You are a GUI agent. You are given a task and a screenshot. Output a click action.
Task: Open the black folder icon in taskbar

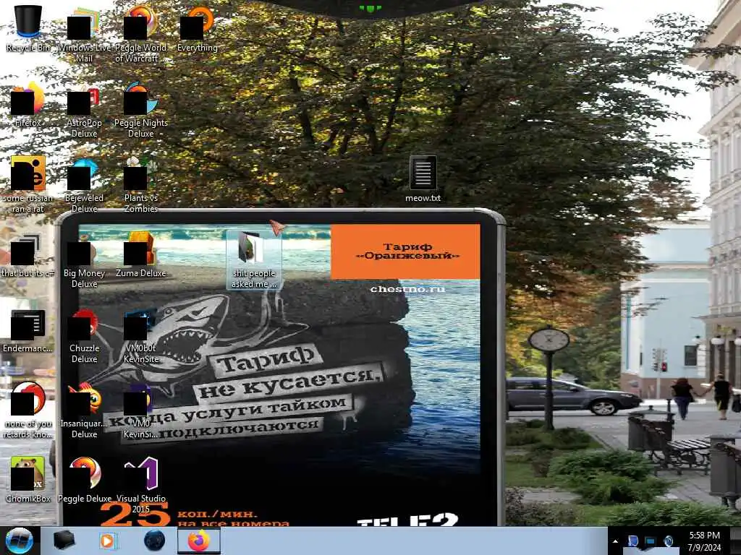64,541
